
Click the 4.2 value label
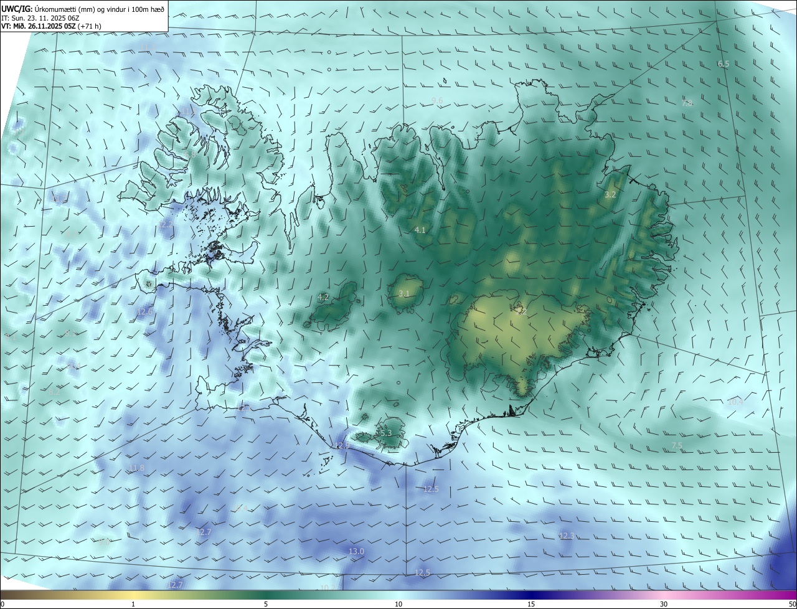(x=323, y=297)
